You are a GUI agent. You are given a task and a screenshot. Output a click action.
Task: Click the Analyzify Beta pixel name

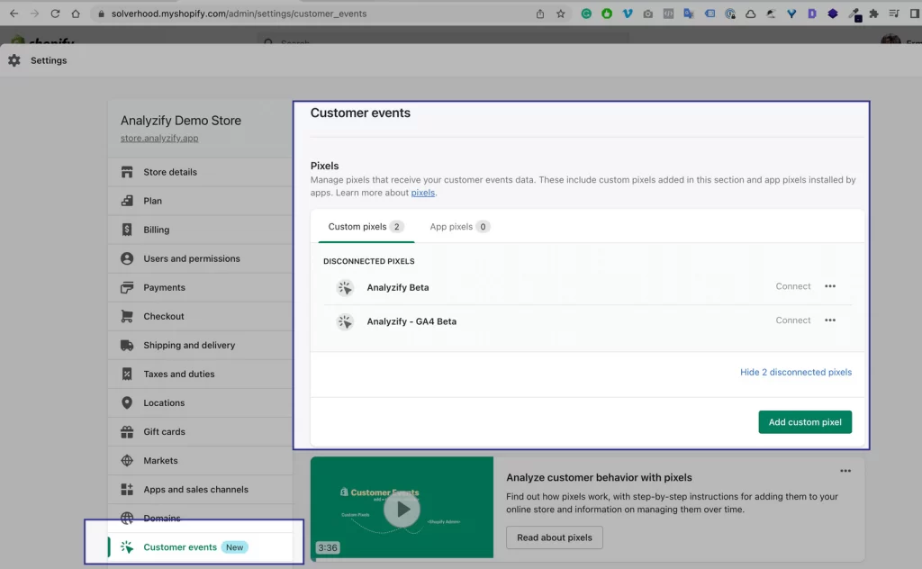click(397, 287)
